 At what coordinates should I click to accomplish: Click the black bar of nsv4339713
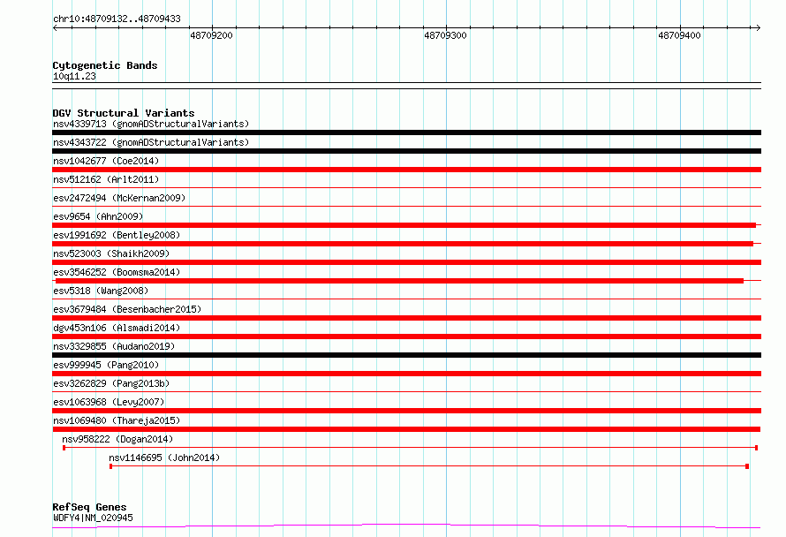click(x=406, y=132)
